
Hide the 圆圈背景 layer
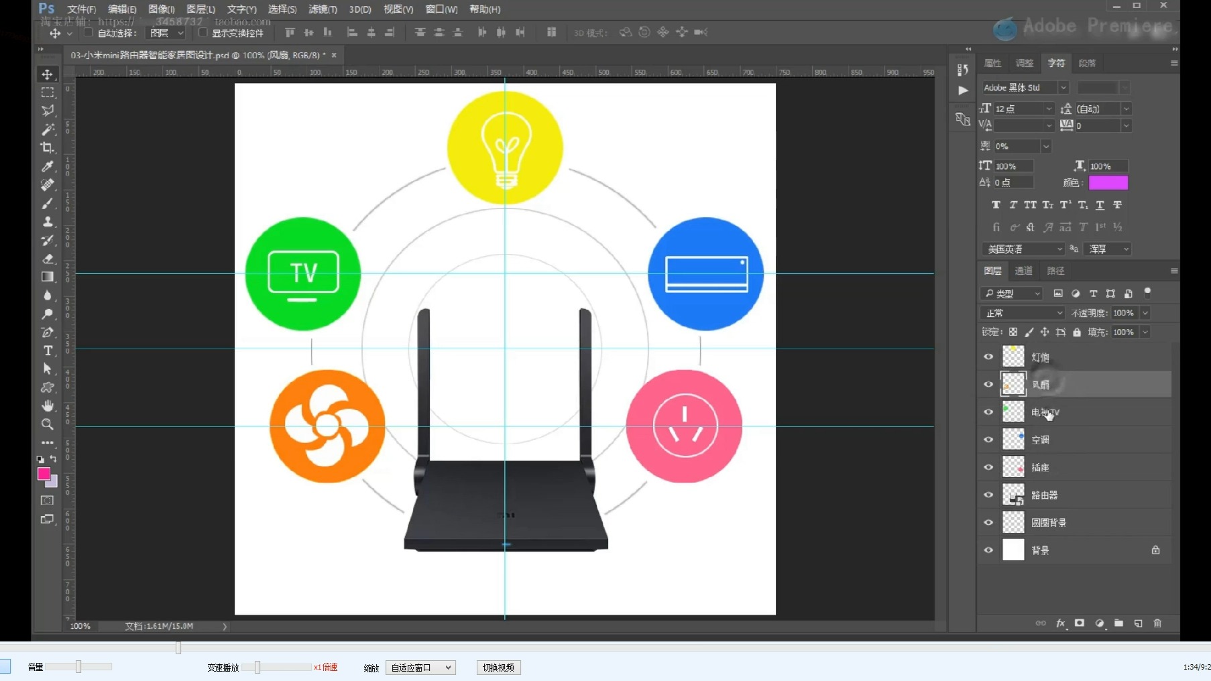click(988, 522)
